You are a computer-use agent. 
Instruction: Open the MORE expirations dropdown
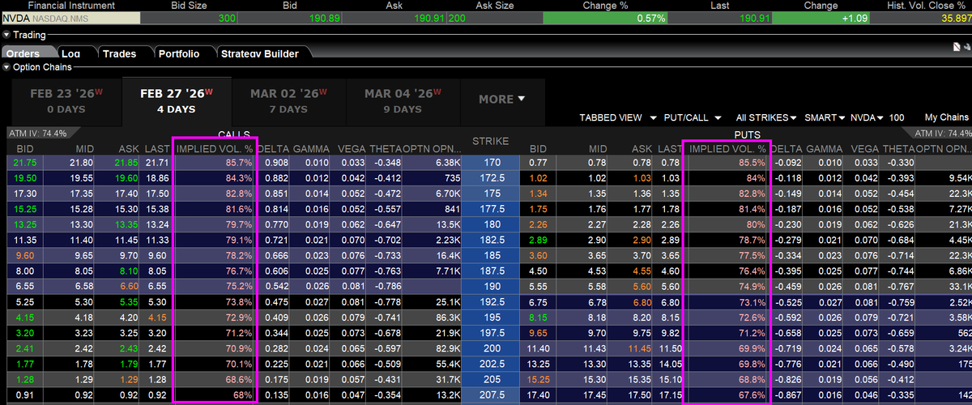502,99
